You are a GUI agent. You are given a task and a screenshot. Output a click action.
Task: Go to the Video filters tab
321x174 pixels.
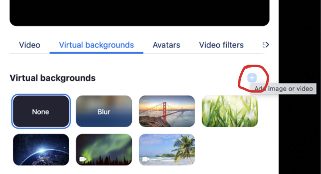(221, 45)
